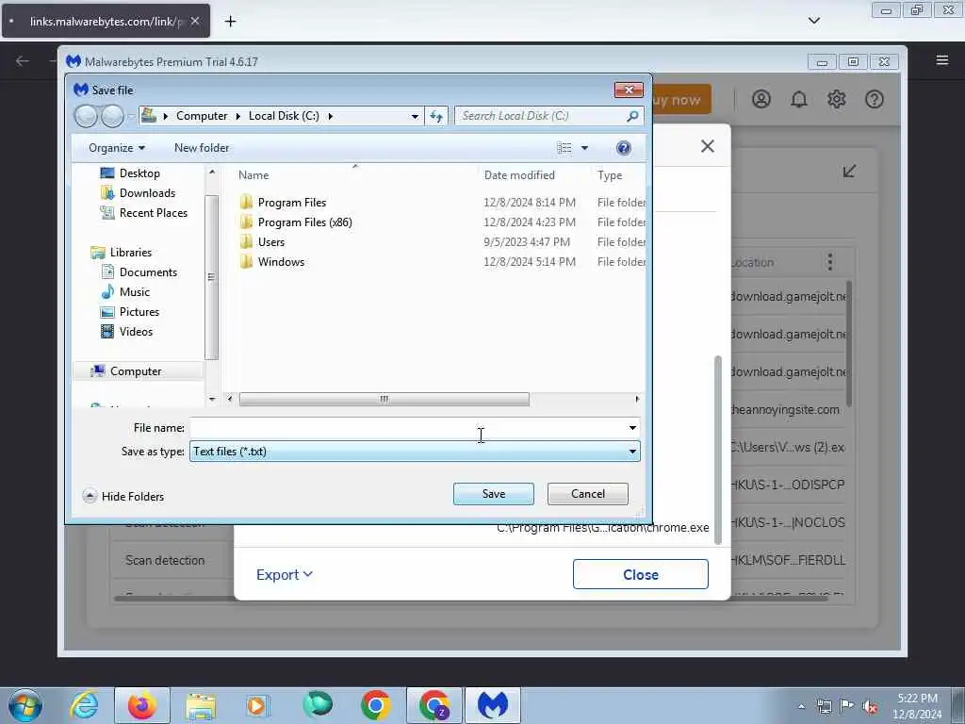Switch to Malwarebytes in the taskbar
The width and height of the screenshot is (965, 724).
tap(492, 705)
